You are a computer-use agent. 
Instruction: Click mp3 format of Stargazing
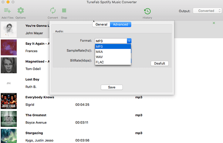pyautogui.click(x=139, y=133)
